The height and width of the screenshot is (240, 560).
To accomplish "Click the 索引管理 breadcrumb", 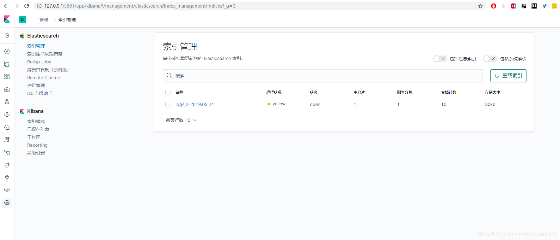I will [67, 20].
